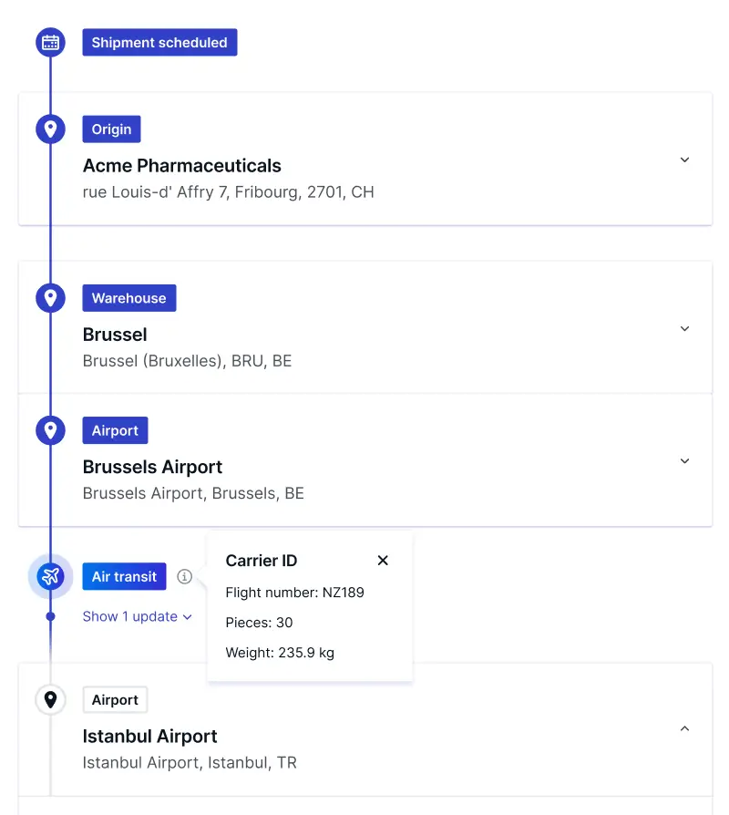
Task: Click the Warehouse label badge
Action: tap(129, 298)
